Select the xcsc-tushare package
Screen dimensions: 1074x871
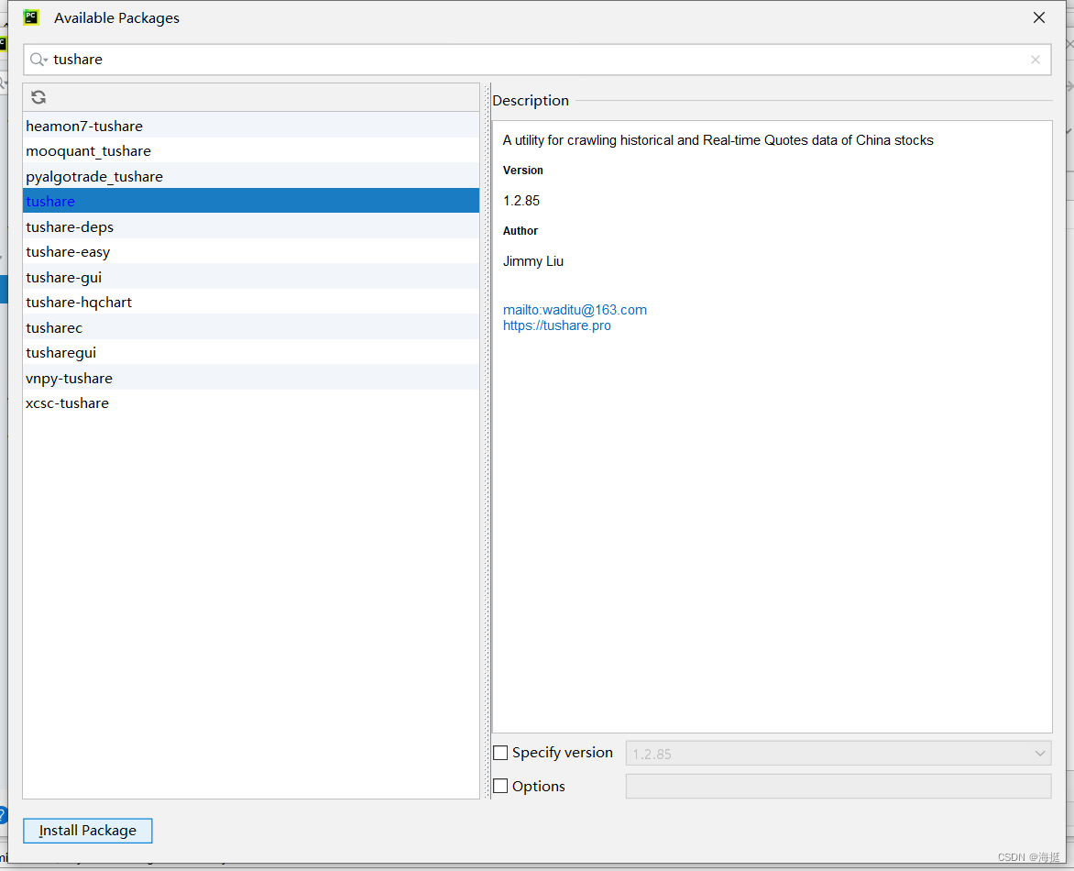(251, 402)
